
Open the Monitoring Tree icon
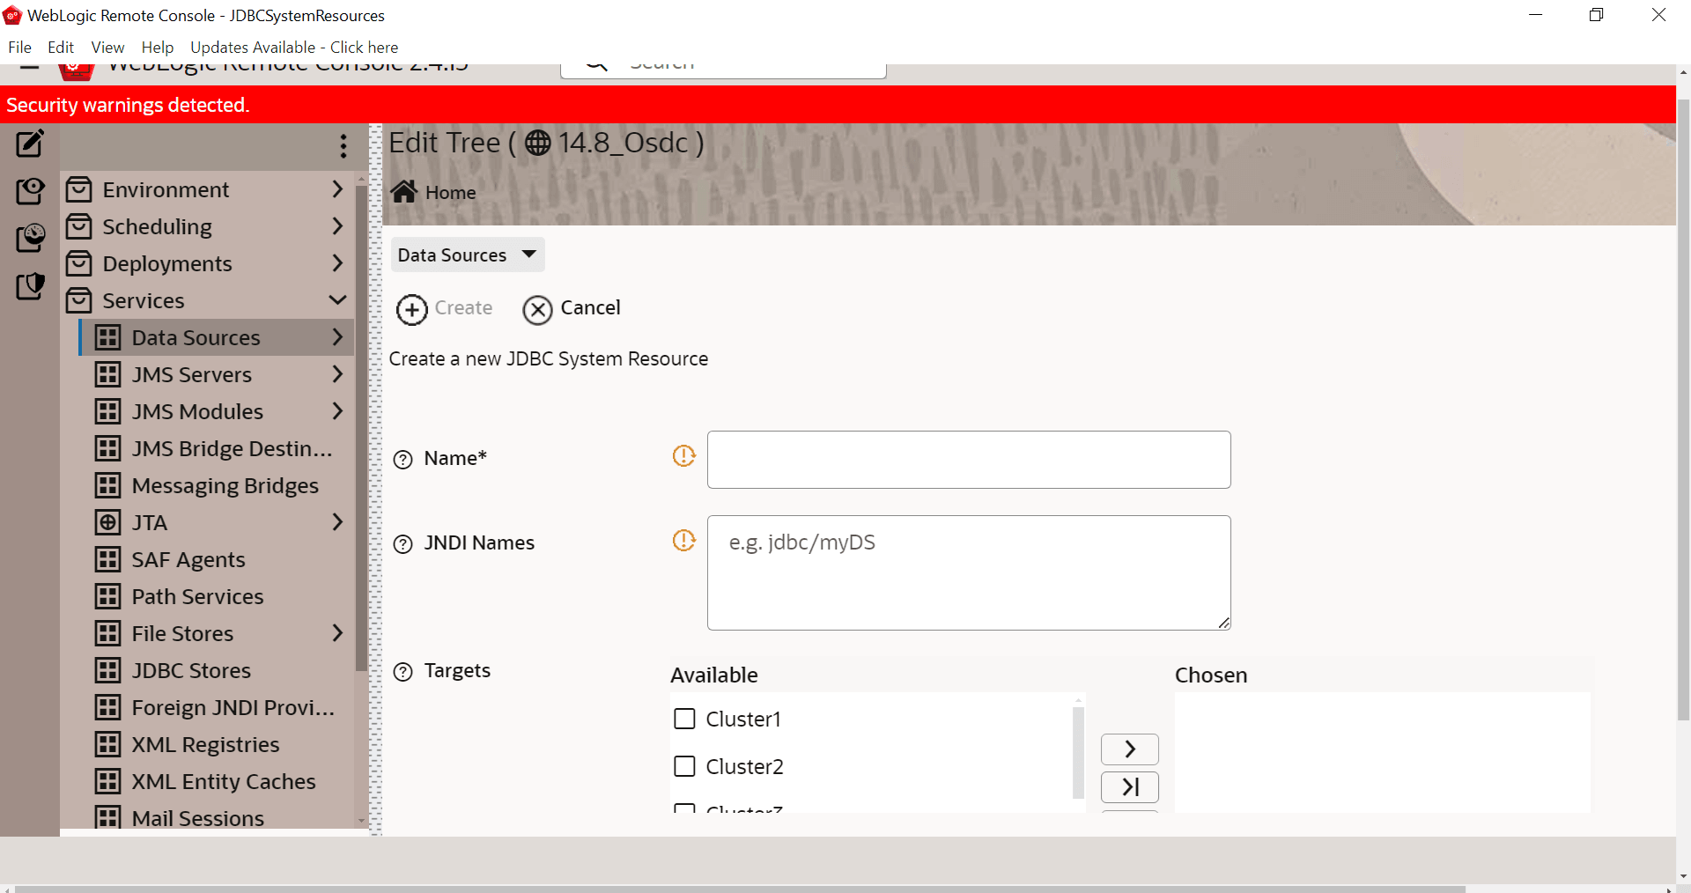tap(30, 238)
